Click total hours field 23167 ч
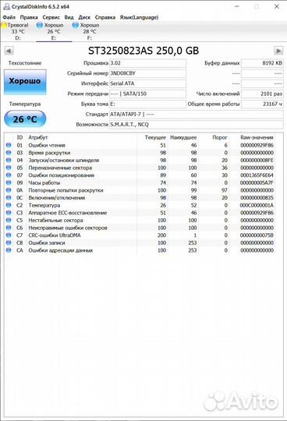 click(x=262, y=104)
